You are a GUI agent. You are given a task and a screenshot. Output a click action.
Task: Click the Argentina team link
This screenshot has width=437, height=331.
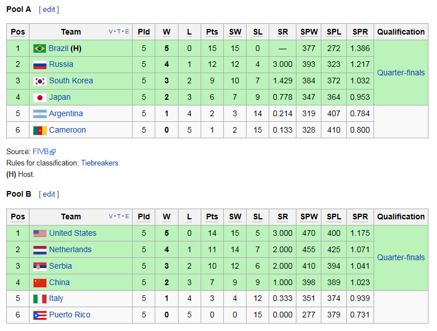66,114
